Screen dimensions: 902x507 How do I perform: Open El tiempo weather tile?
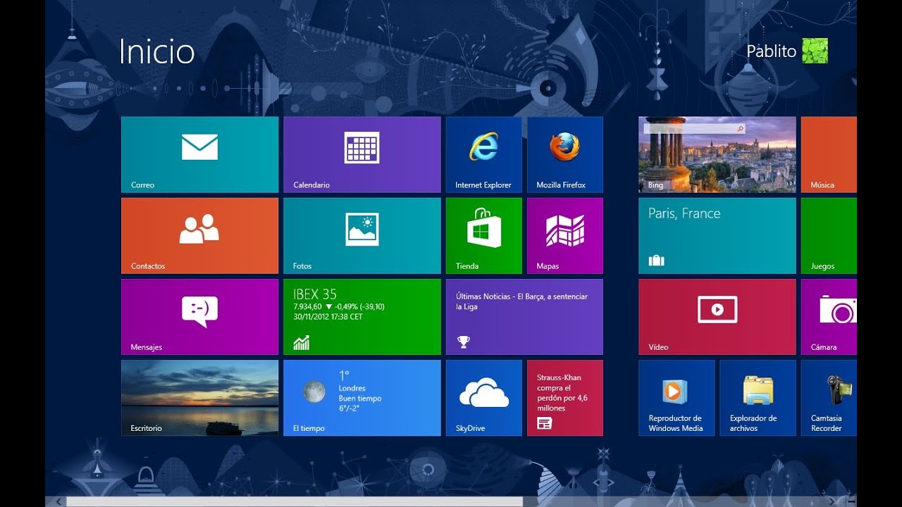pos(362,398)
